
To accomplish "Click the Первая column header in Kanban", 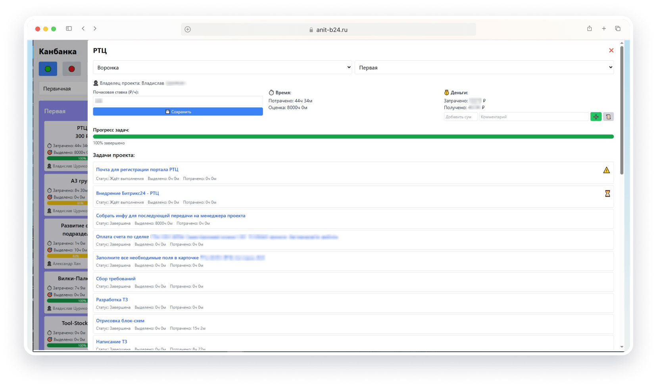I will point(55,111).
